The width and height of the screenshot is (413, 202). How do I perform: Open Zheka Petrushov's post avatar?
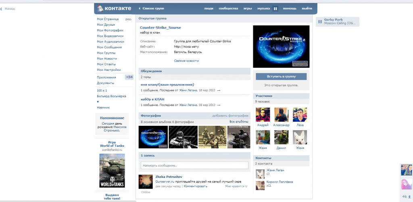click(146, 182)
